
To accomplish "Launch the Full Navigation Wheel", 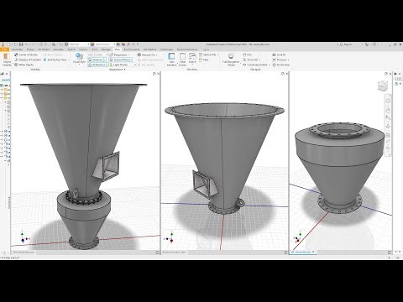I will point(231,60).
